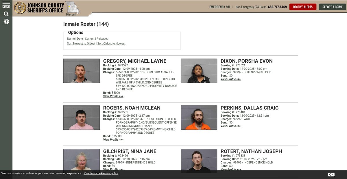
Task: Click the $5000 bond amount
Action: pyautogui.click(x=116, y=93)
